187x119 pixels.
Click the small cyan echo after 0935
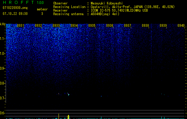[101, 96]
